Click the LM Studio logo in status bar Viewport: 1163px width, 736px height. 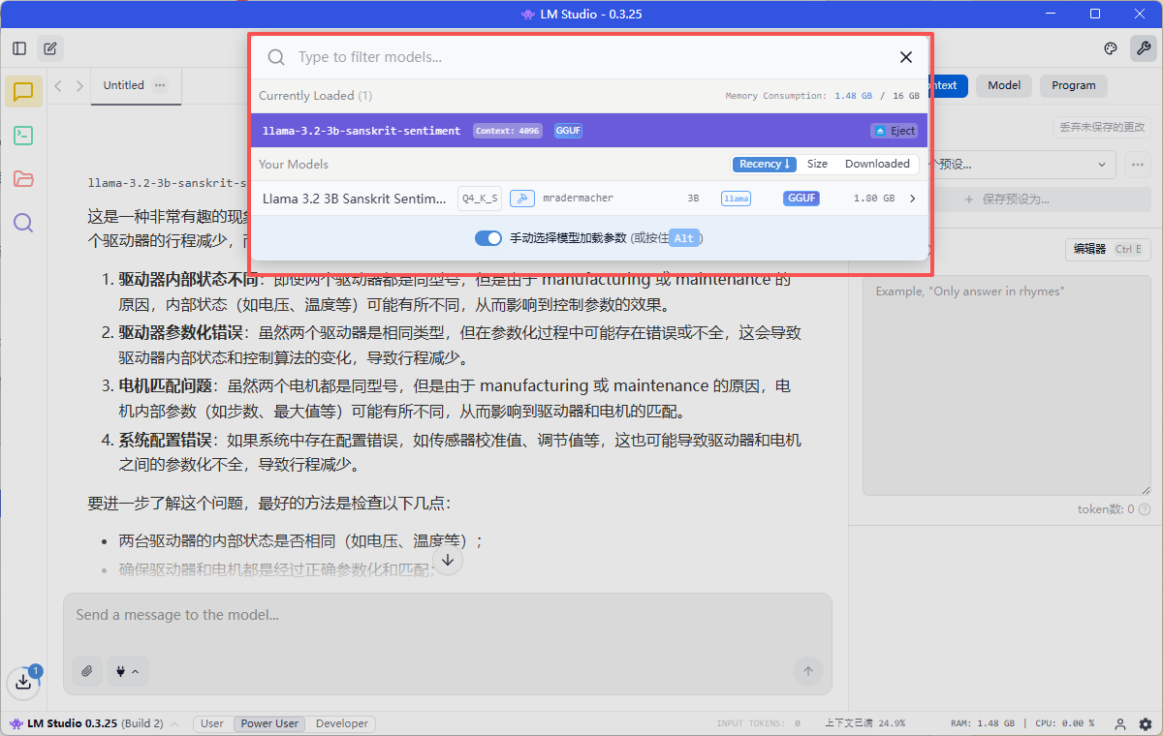point(16,723)
